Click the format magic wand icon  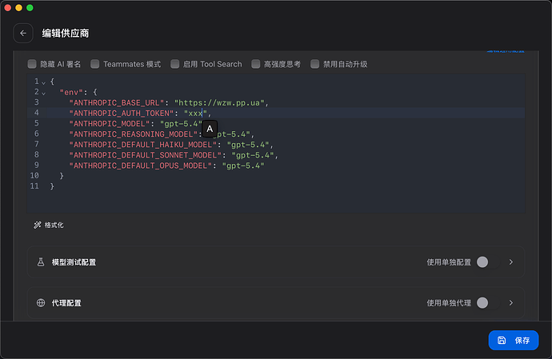[x=37, y=225]
